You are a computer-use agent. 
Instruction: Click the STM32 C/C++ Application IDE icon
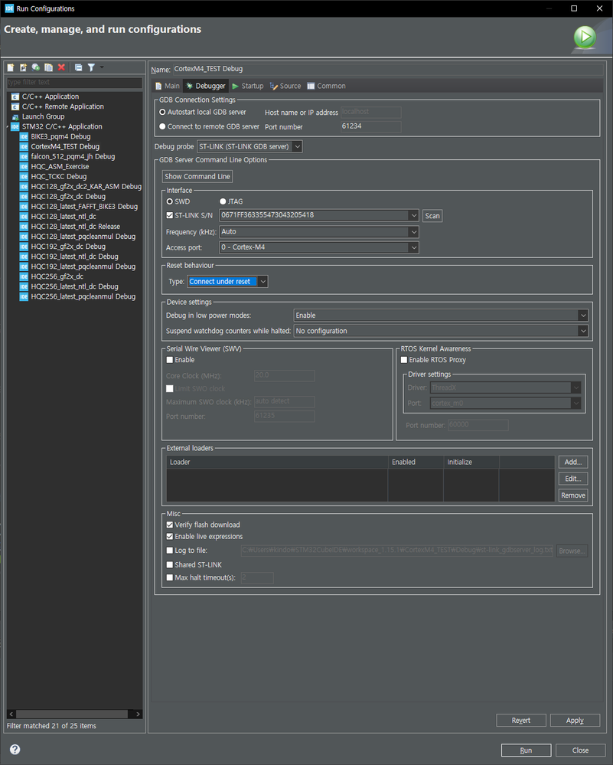15,126
